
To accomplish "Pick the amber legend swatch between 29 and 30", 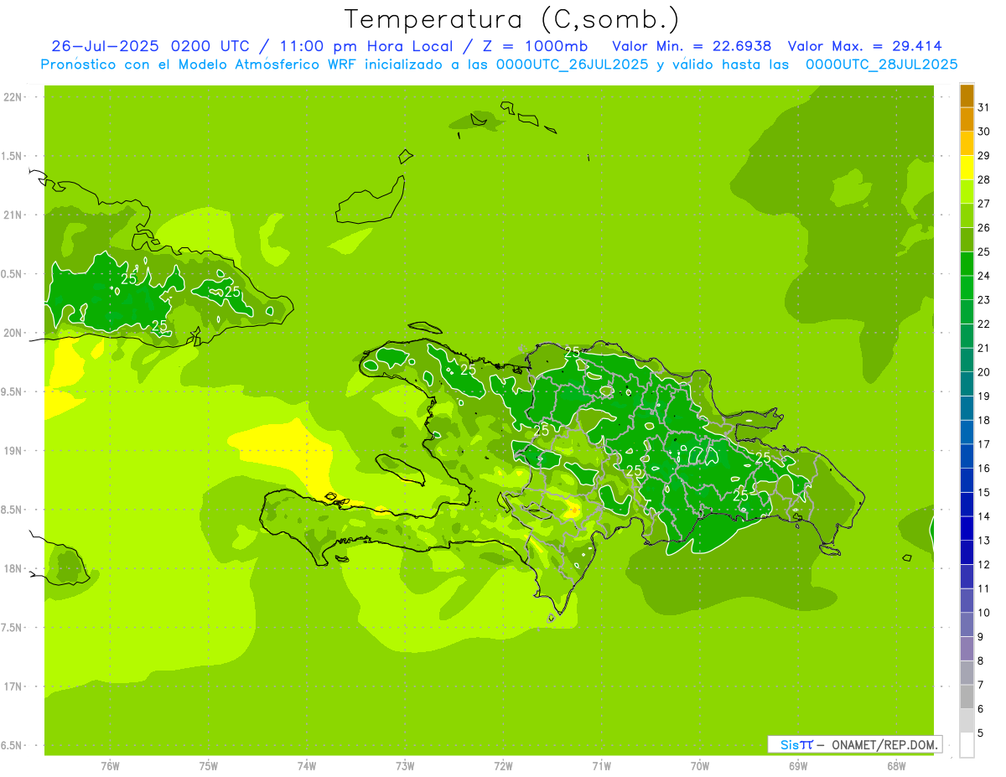I will pyautogui.click(x=967, y=143).
